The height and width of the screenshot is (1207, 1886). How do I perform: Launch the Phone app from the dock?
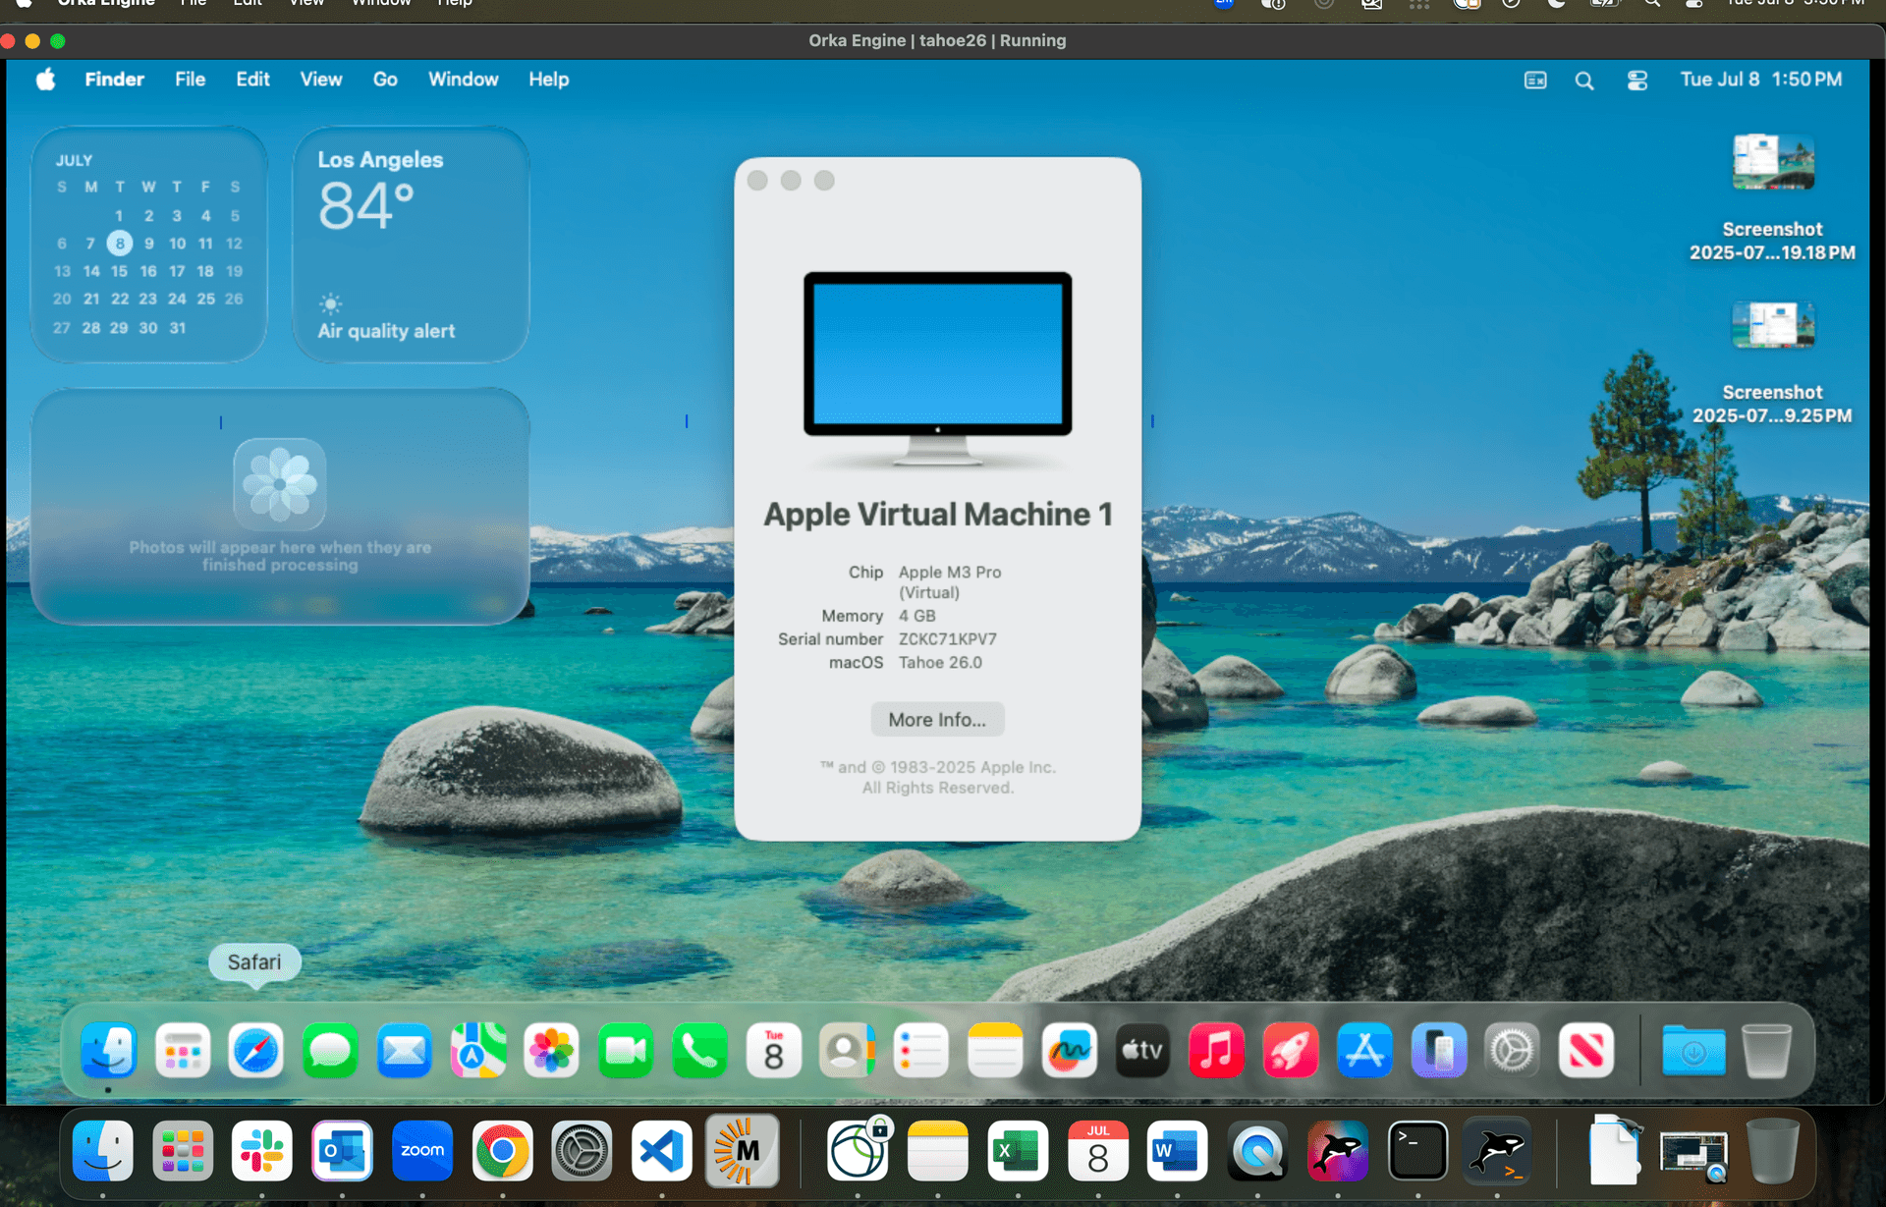point(699,1050)
